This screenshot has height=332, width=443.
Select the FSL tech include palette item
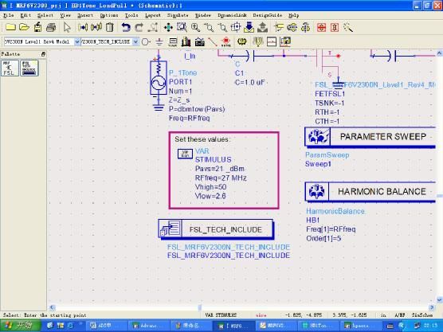[29, 68]
